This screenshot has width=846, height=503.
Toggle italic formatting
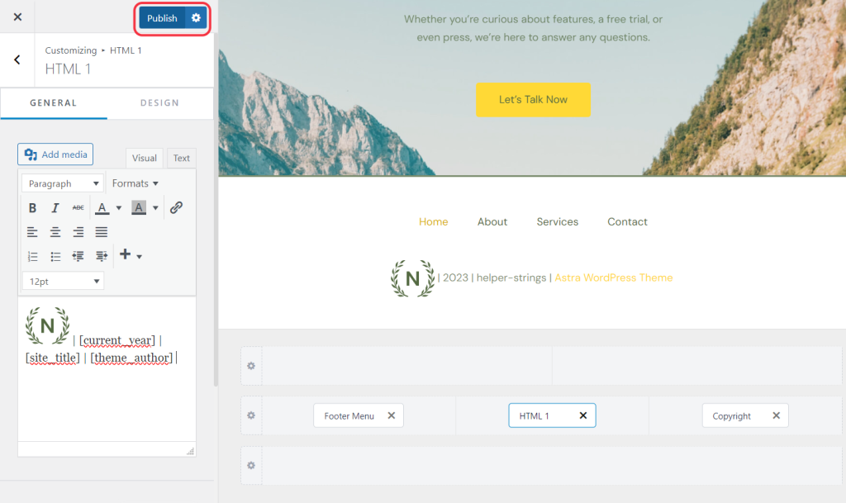click(x=55, y=207)
